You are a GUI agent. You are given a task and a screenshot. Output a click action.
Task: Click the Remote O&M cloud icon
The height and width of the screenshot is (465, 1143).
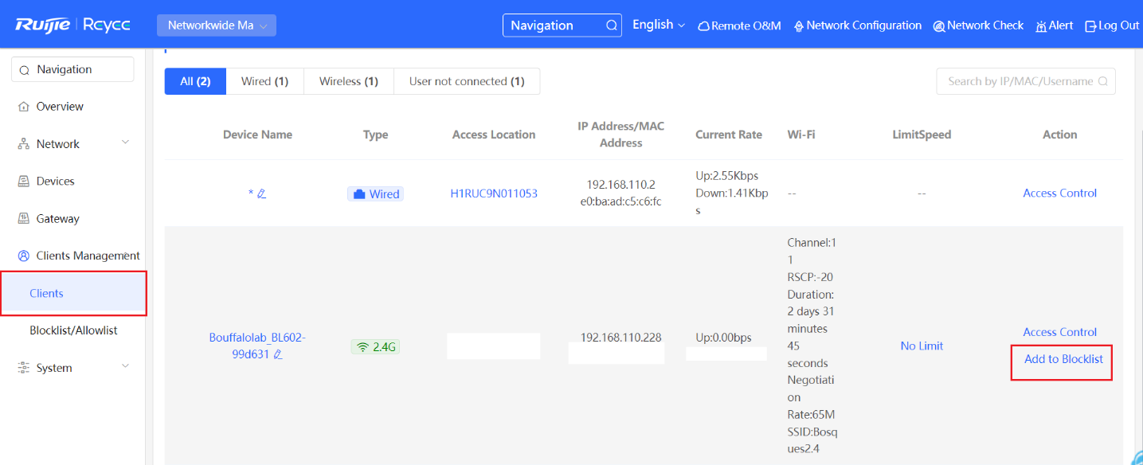pyautogui.click(x=703, y=25)
